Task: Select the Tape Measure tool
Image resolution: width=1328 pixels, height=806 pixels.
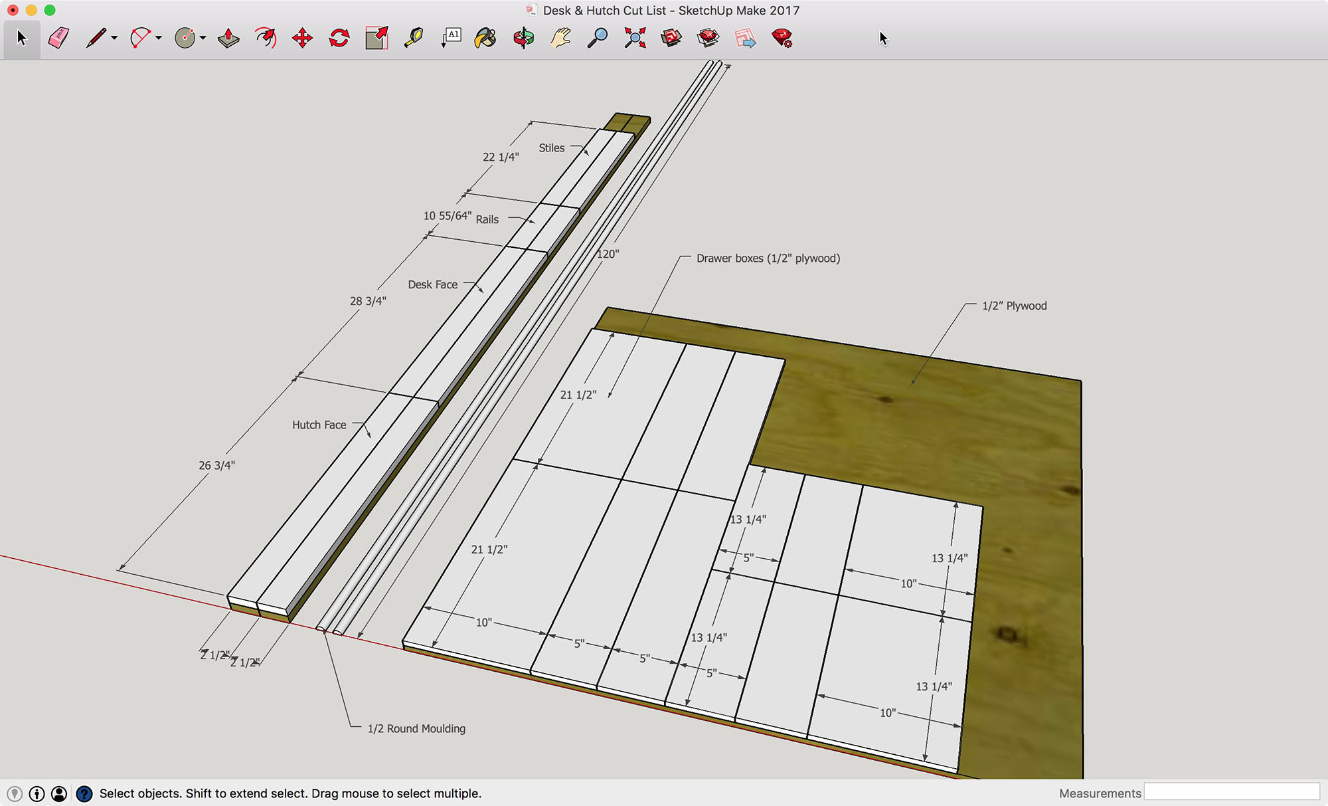Action: tap(414, 38)
